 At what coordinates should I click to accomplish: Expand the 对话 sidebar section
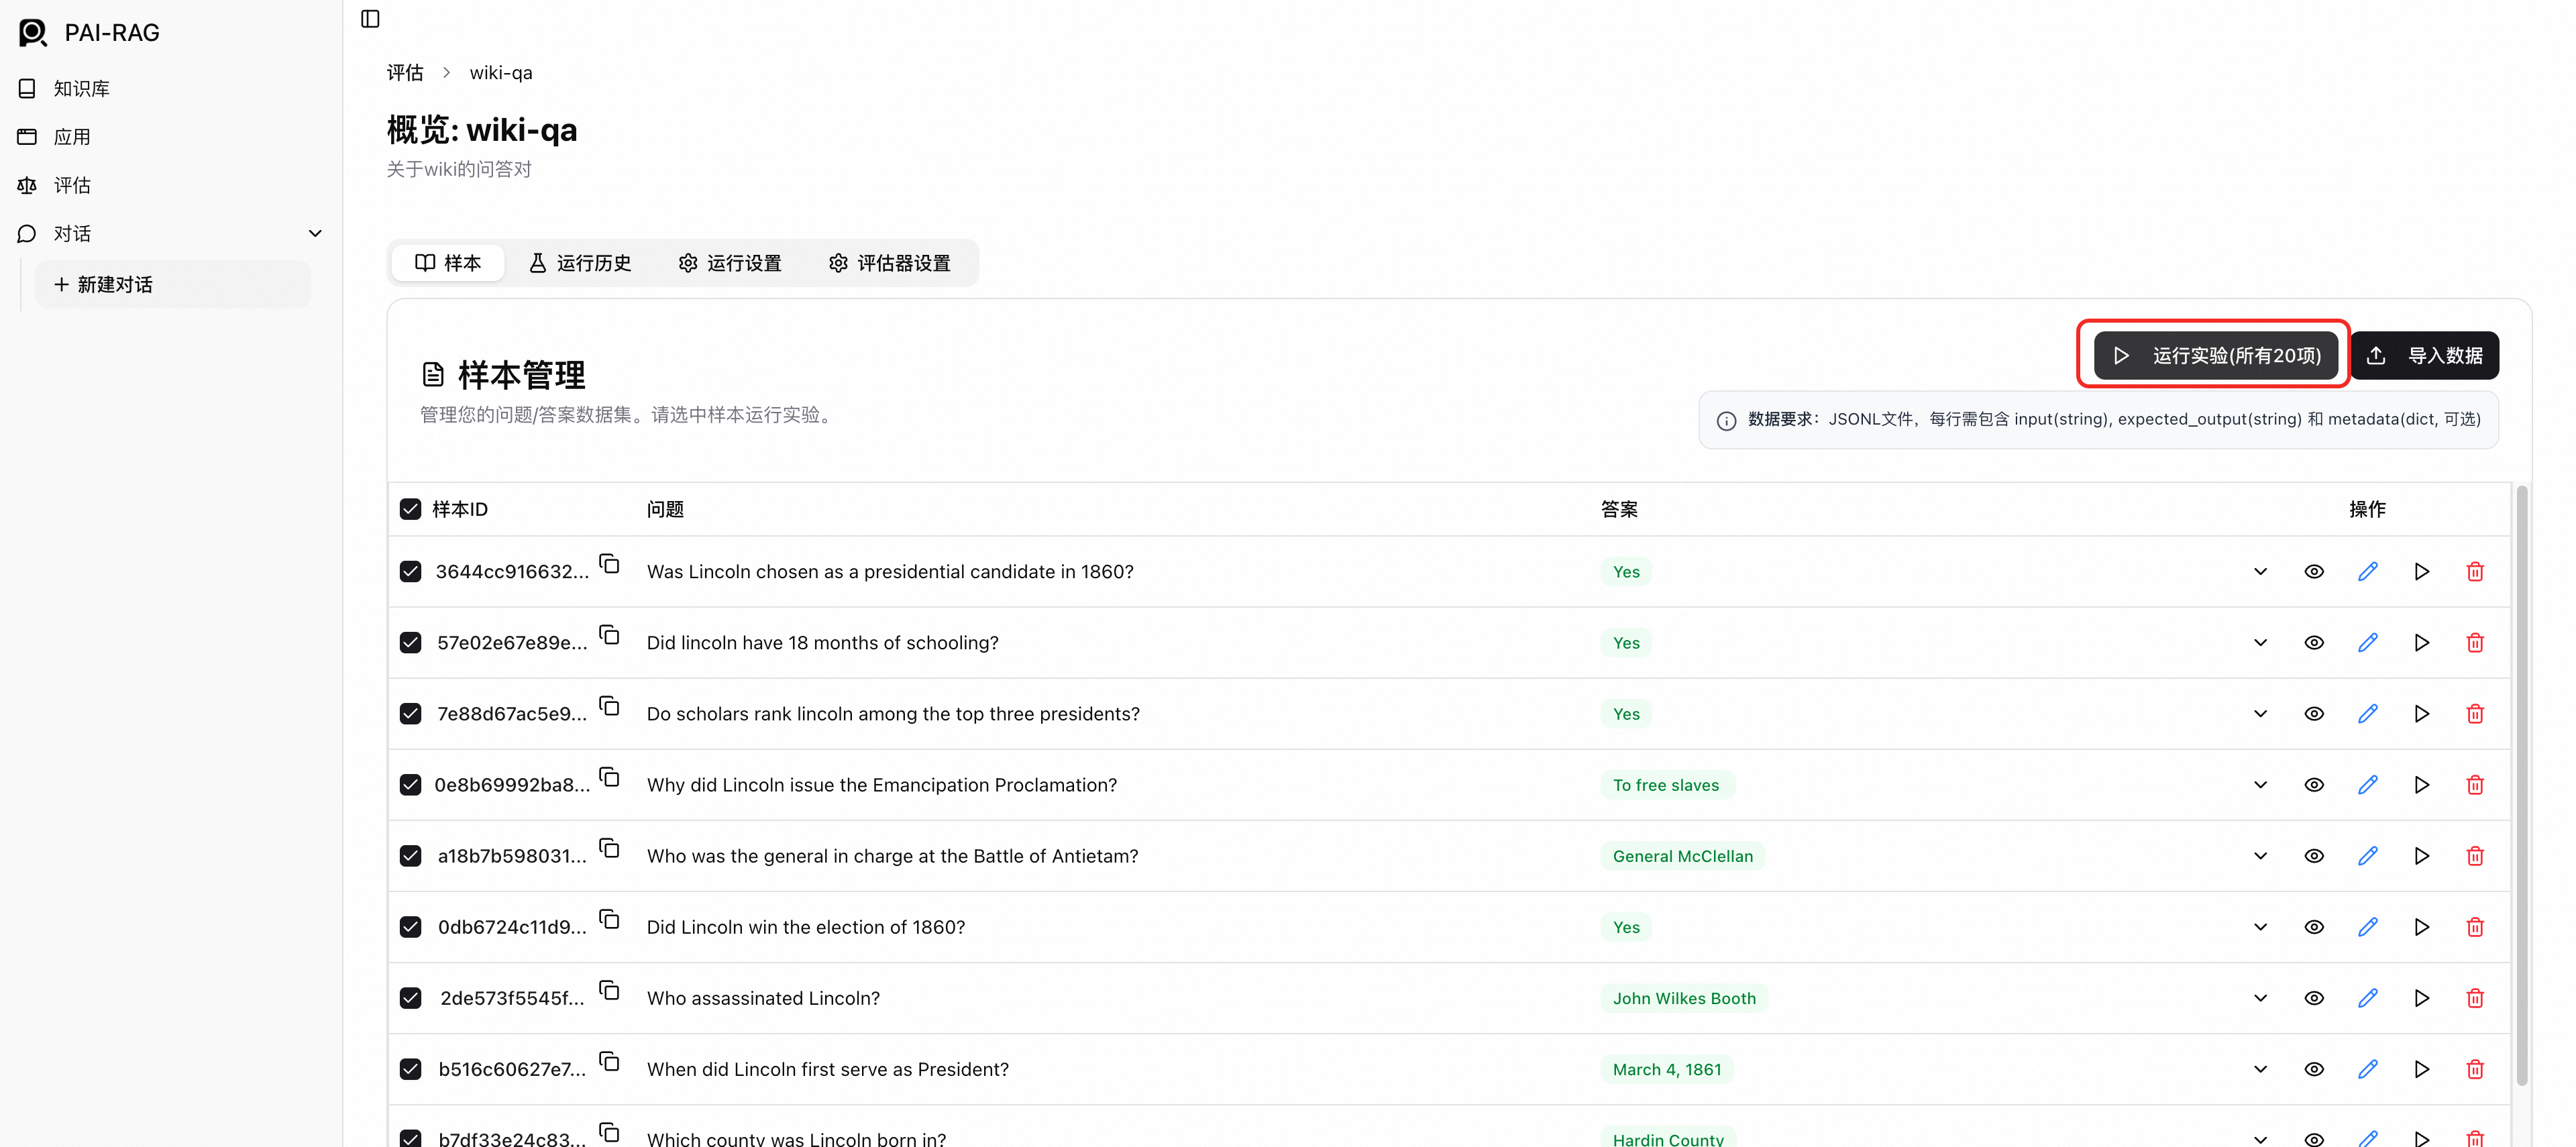[315, 233]
